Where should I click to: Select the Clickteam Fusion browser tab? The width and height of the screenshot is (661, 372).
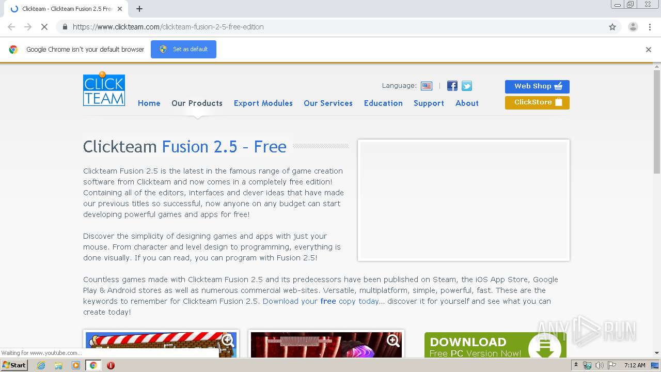(x=67, y=9)
